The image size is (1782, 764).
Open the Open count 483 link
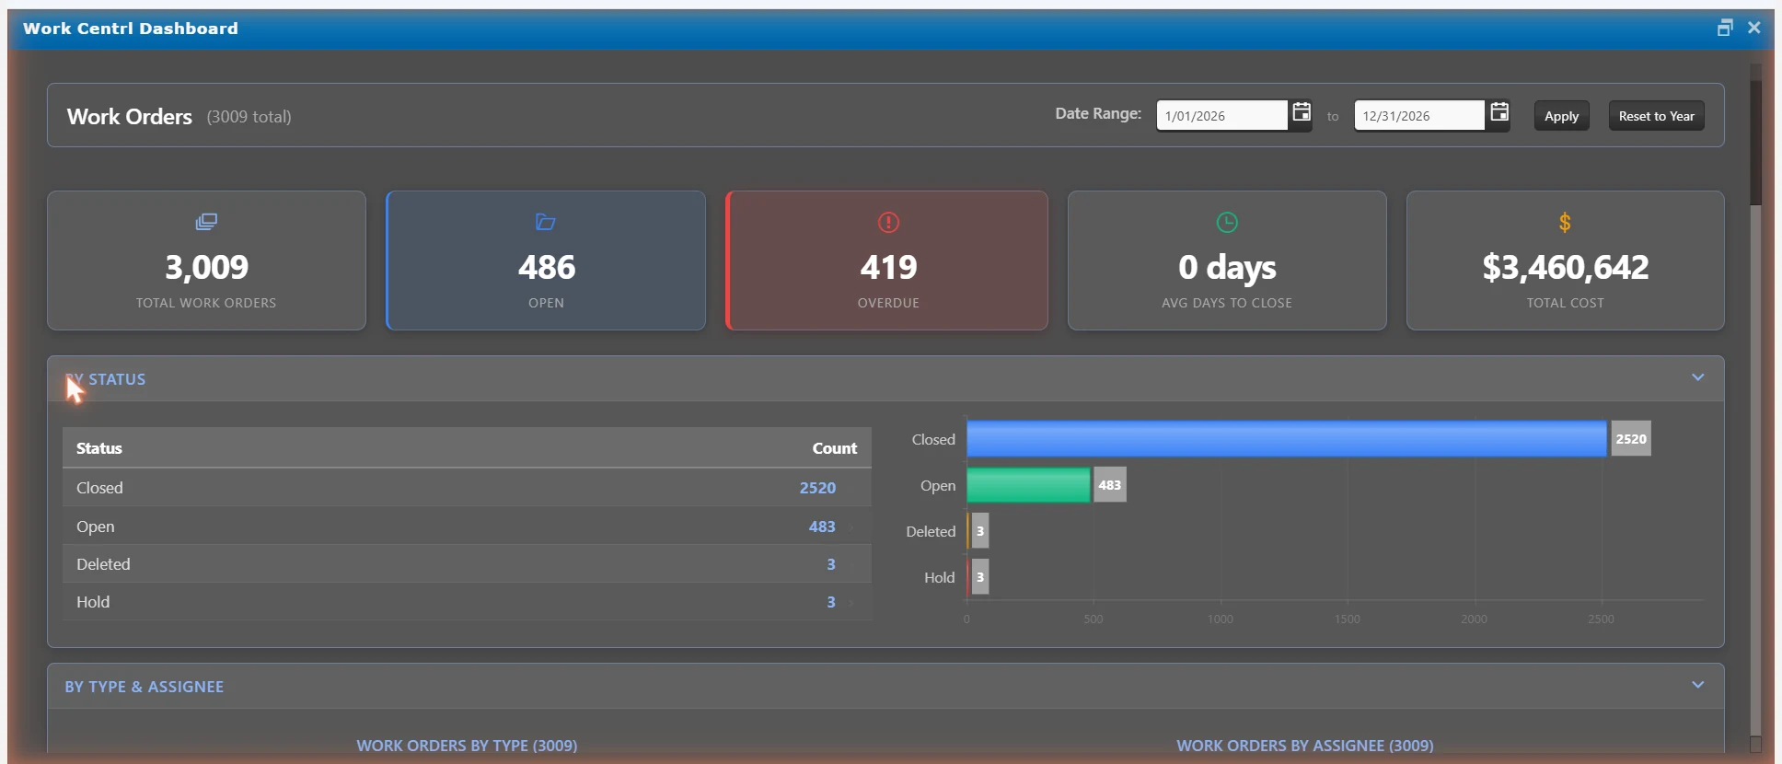pyautogui.click(x=822, y=527)
